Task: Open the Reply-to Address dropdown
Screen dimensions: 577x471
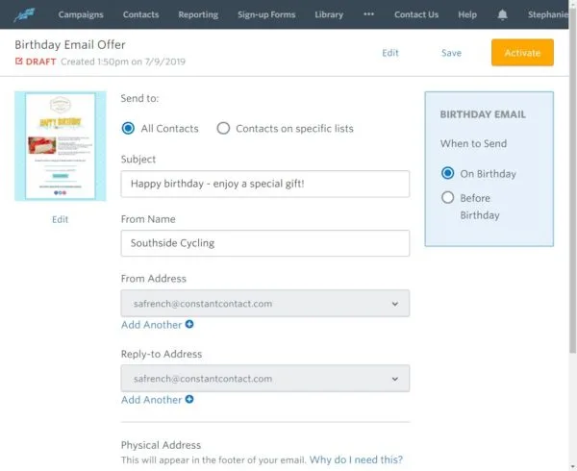Action: [265, 379]
